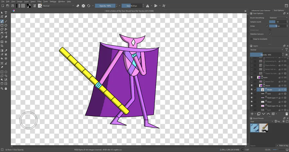The image size is (289, 152).
Task: Open an existing document from toolbar
Action: coord(8,6)
